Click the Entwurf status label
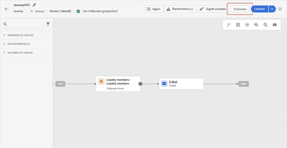 (x=40, y=11)
